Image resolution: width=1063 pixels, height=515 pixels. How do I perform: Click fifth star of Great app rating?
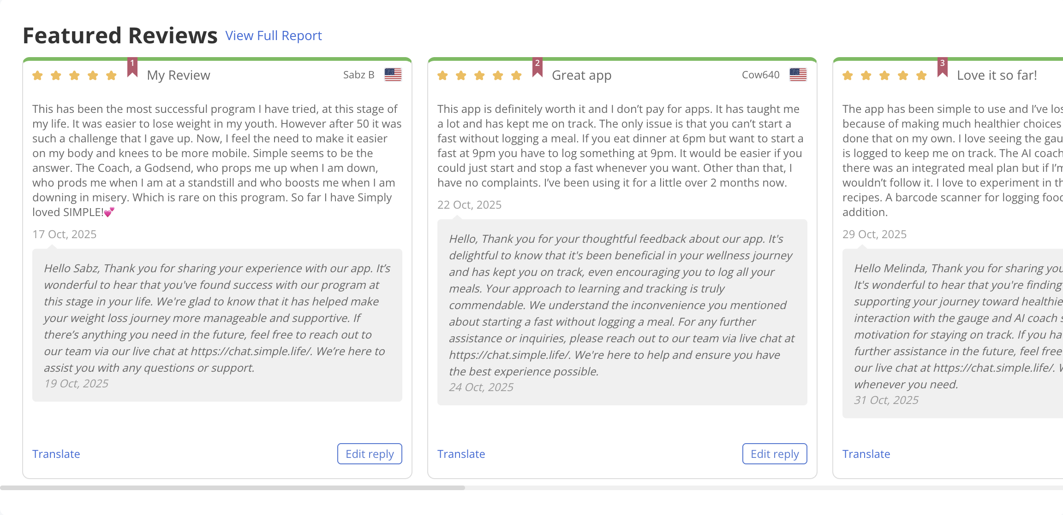pyautogui.click(x=516, y=76)
